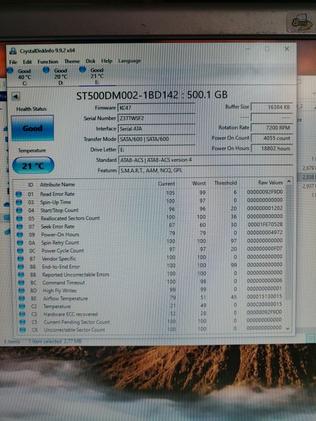Image resolution: width=316 pixels, height=421 pixels.
Task: Click the CrystalDiskInfo title bar icon
Action: (13, 51)
